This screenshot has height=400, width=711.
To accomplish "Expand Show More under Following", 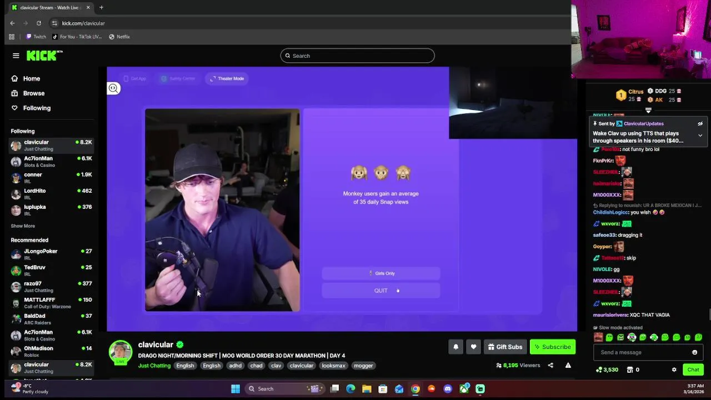I will (23, 226).
